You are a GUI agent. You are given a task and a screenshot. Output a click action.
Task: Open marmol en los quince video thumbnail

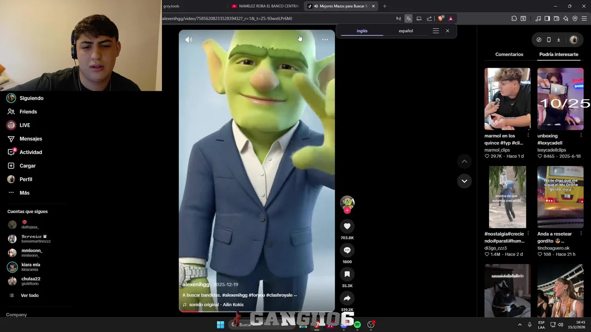pyautogui.click(x=507, y=99)
